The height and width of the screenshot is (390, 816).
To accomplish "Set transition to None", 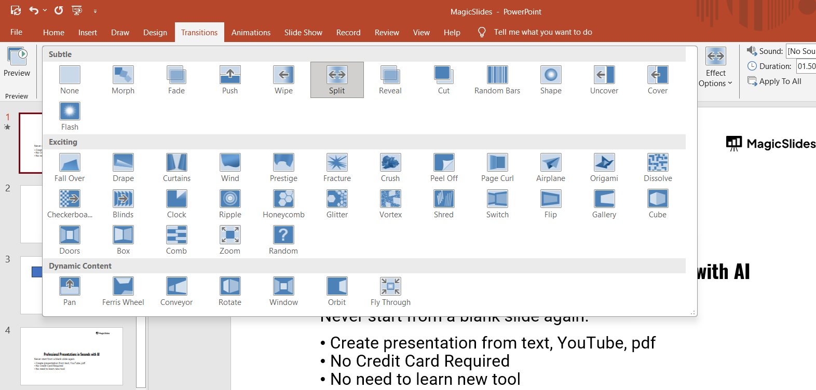I will (70, 80).
